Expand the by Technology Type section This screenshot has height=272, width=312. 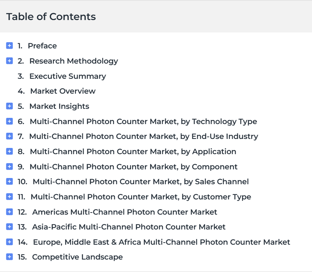point(9,121)
